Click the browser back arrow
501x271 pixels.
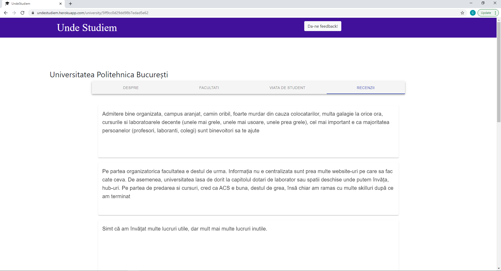[x=6, y=13]
